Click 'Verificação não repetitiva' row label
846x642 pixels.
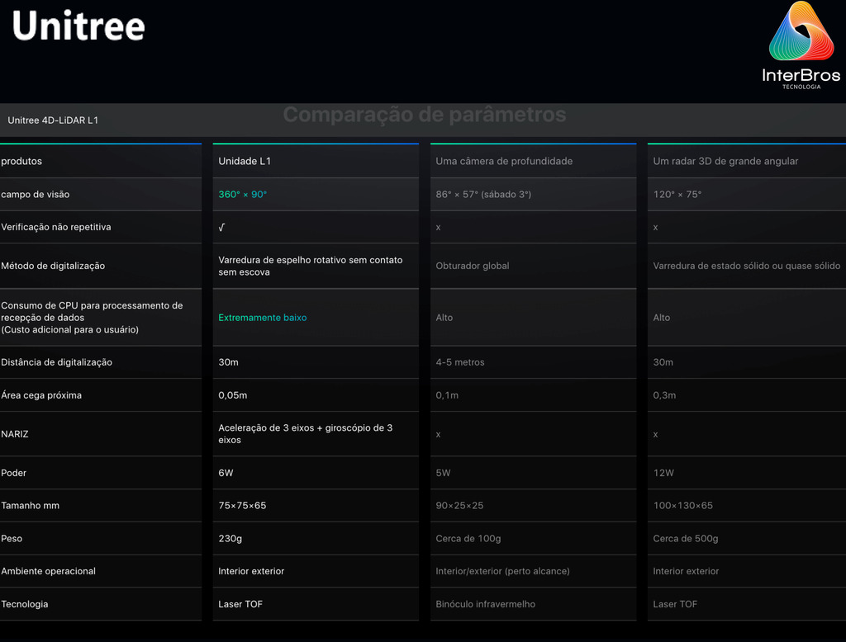(x=56, y=227)
